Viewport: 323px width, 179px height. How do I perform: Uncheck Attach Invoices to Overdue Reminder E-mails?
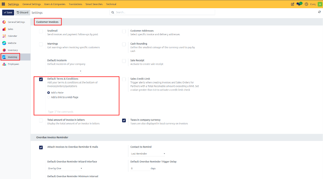click(x=41, y=148)
